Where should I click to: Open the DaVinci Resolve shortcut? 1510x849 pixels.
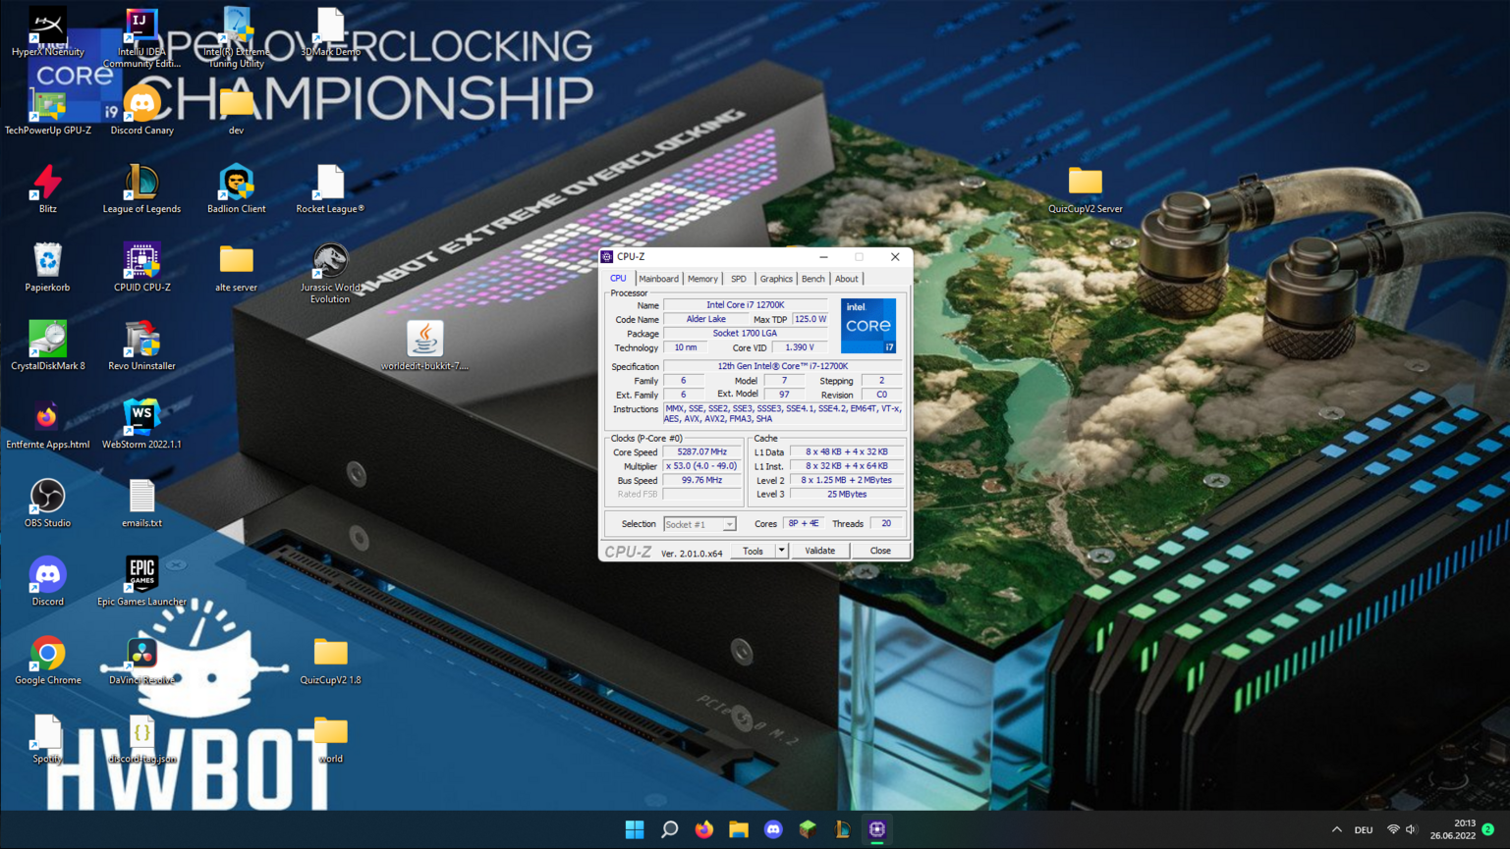click(141, 661)
